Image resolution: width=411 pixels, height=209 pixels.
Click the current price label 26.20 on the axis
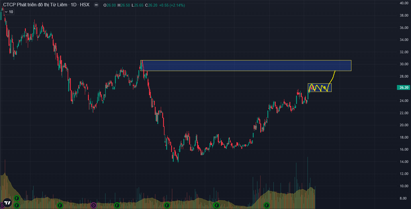[x=404, y=88]
